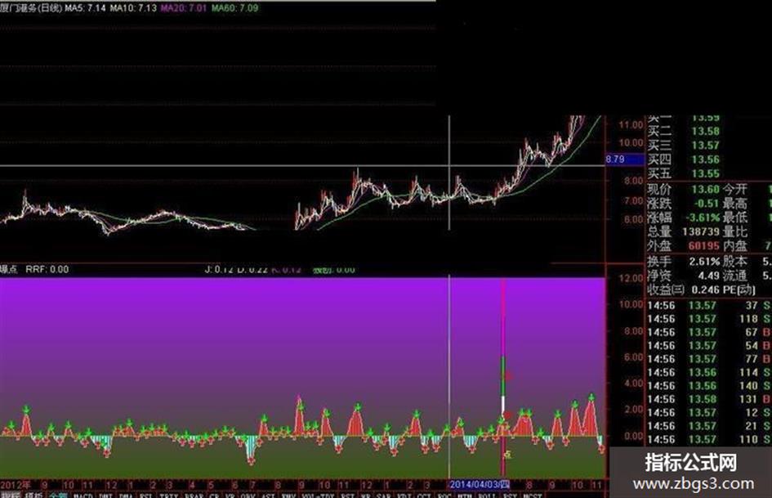Viewport: 772px width, 498px height.
Task: Click the tick row with volume 140
Action: click(x=709, y=386)
